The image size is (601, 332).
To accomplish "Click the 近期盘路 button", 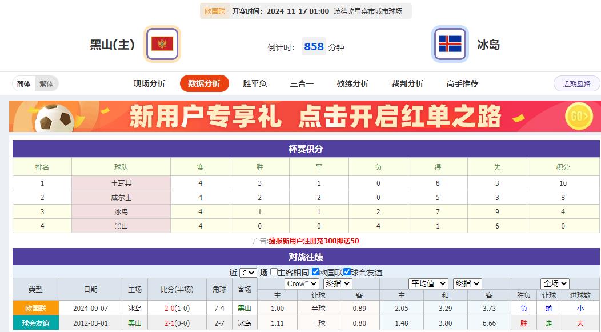I will pos(577,83).
